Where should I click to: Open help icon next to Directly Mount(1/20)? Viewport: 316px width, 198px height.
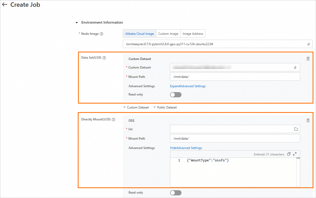pos(114,120)
